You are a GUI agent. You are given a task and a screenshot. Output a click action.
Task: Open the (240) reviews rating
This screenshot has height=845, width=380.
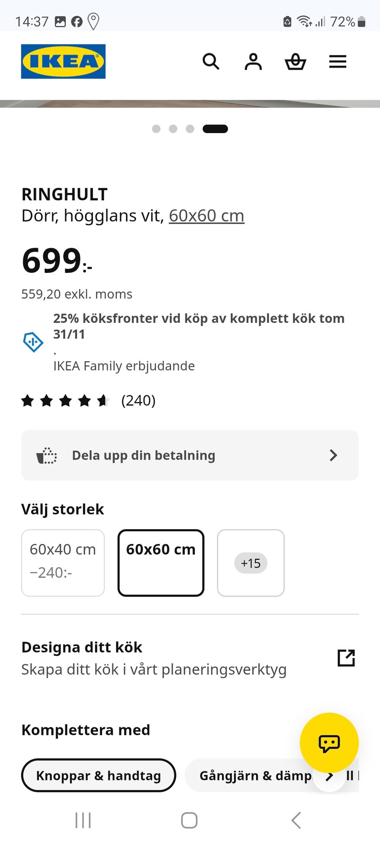click(88, 401)
